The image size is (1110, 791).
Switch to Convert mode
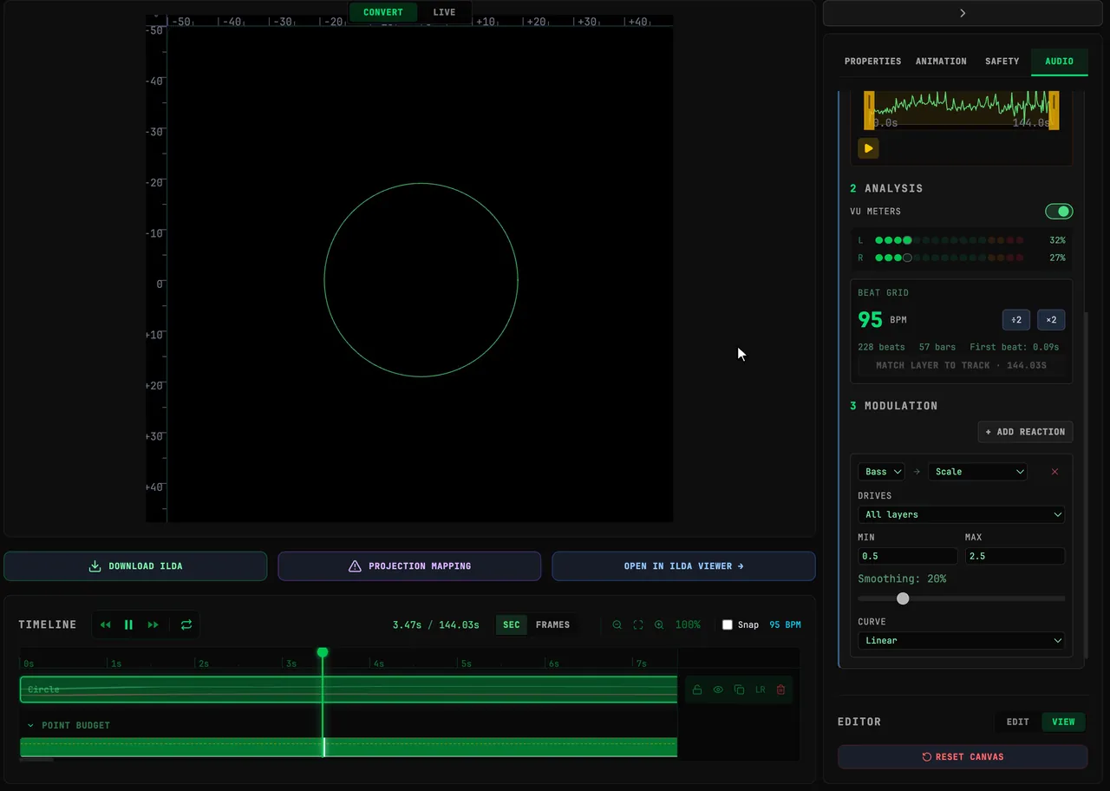point(383,12)
